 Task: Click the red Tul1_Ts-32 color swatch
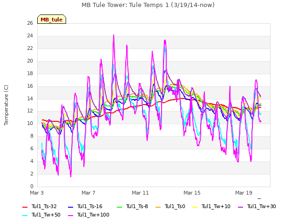click(25, 207)
